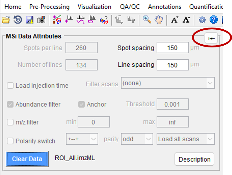The image size is (232, 175).
Task: Open the Filter scans dropdown
Action: click(x=168, y=83)
